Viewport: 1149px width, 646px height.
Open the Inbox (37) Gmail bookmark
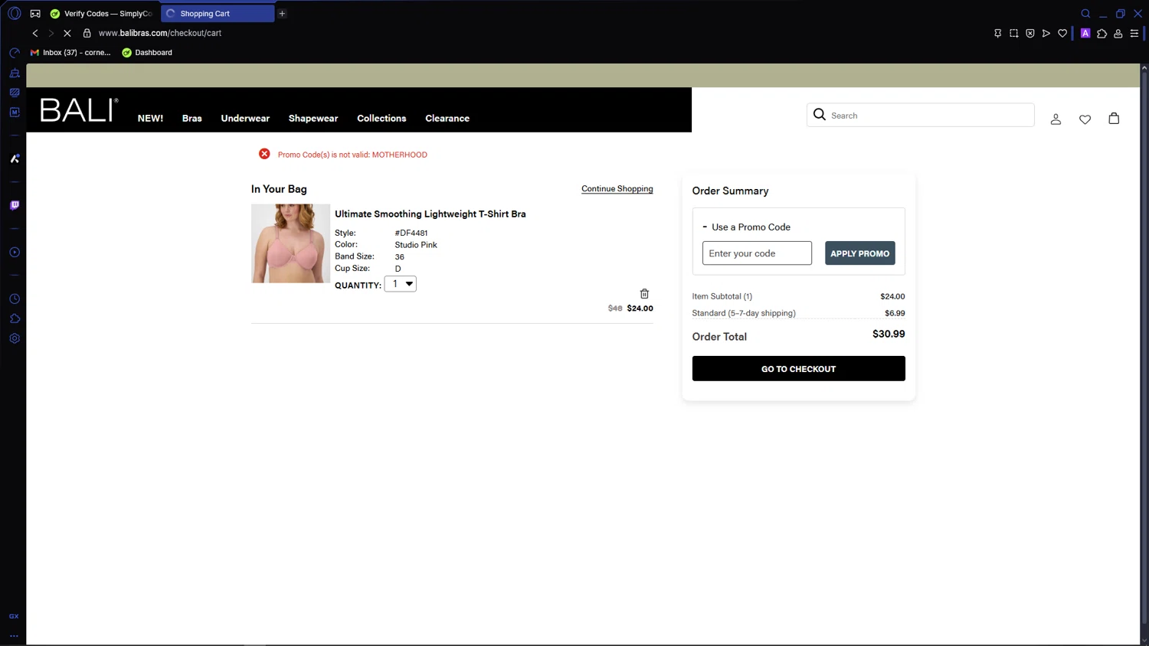(x=70, y=53)
